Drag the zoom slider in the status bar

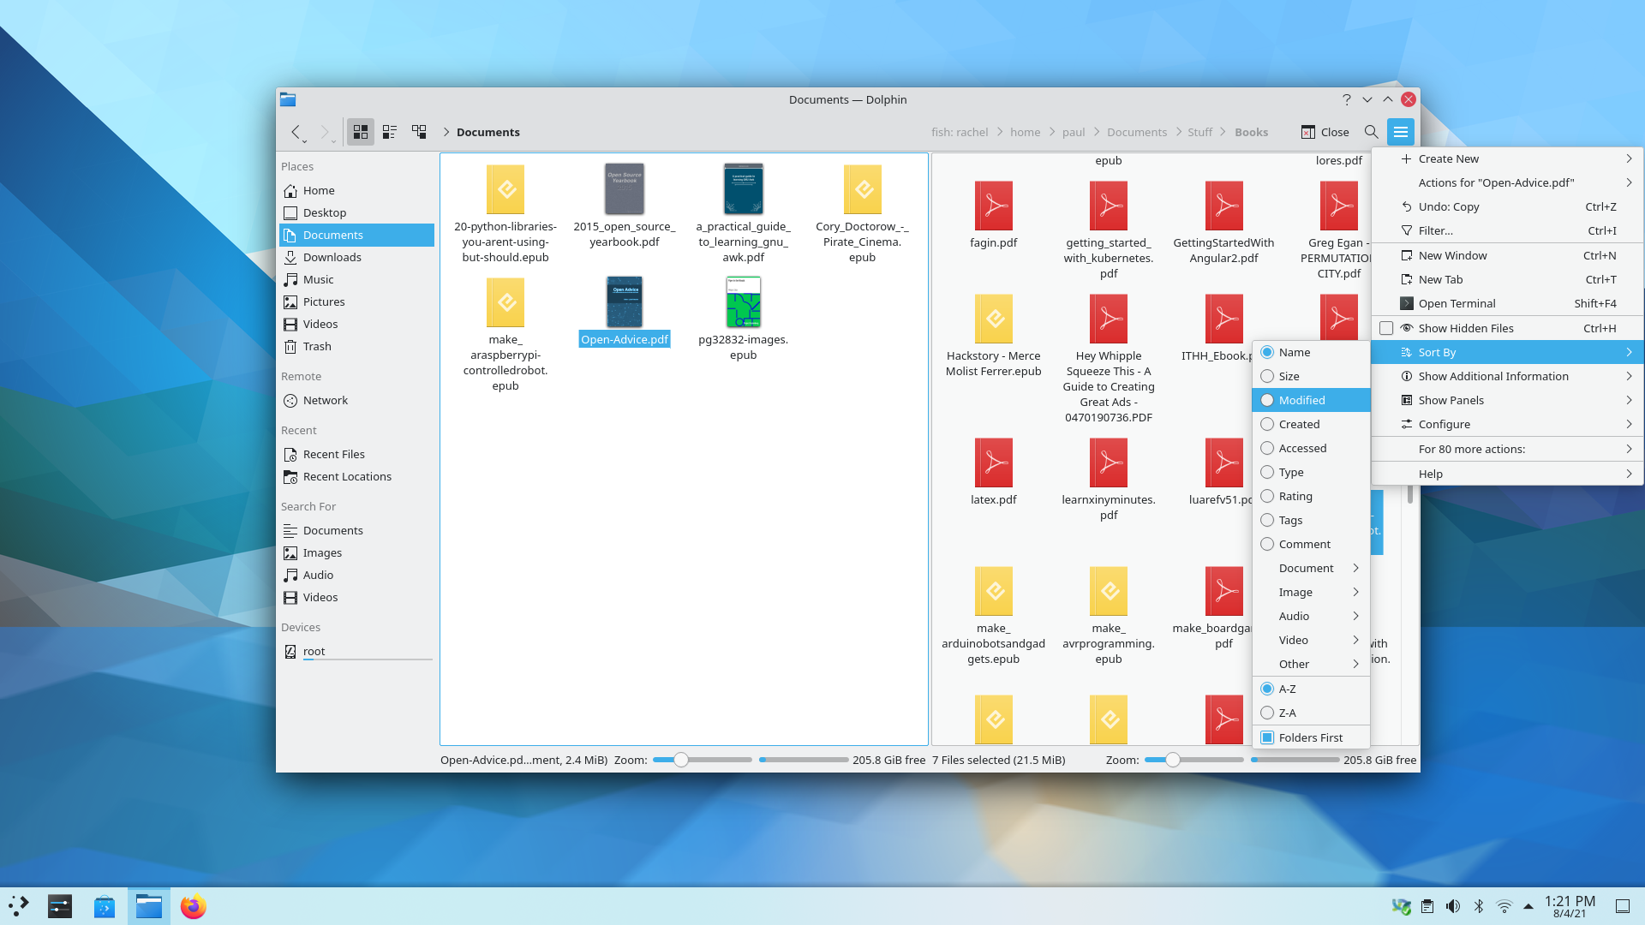point(678,759)
